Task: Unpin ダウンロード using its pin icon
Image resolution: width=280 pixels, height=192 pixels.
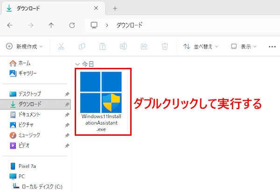Action: (67, 104)
